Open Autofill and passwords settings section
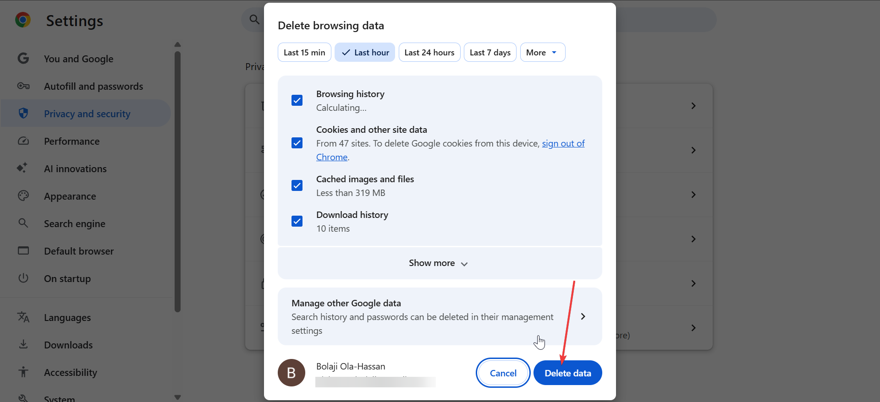 [x=86, y=86]
